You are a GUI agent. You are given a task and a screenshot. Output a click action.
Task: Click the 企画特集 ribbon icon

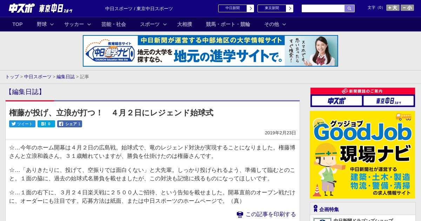(315, 209)
